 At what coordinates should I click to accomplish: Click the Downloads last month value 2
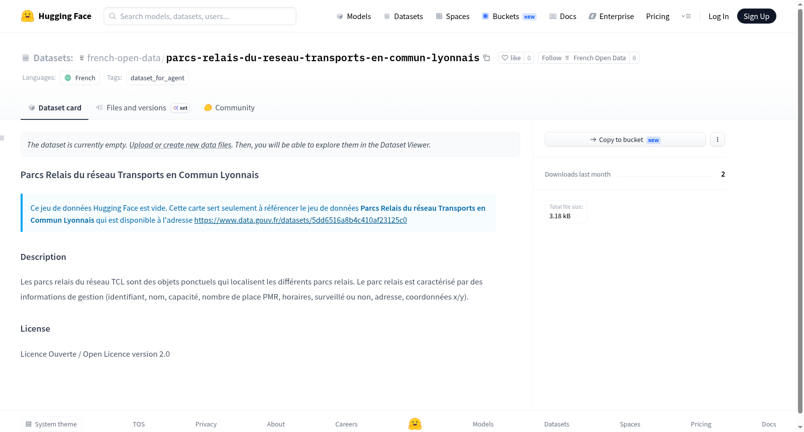(723, 174)
